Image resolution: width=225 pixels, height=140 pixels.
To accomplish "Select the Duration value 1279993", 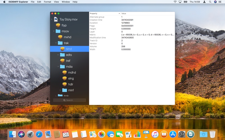I will (125, 23).
